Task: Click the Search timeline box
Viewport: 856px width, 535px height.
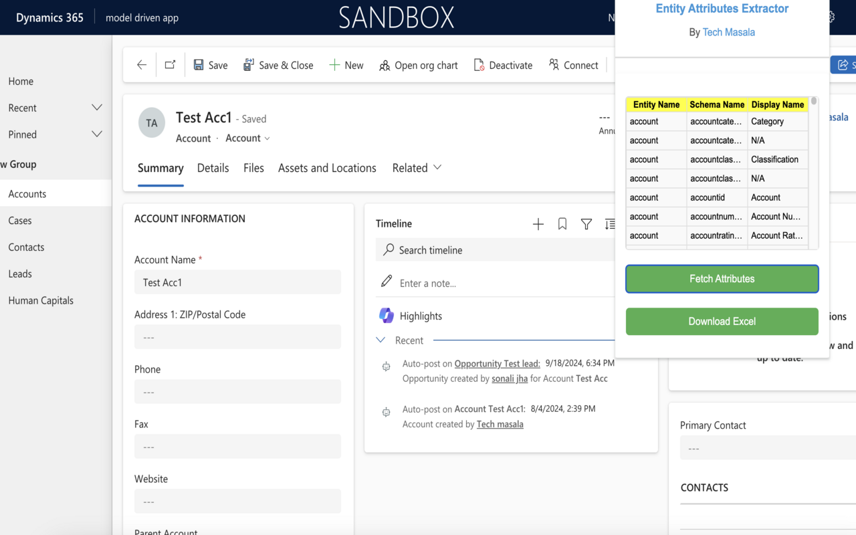Action: point(495,249)
